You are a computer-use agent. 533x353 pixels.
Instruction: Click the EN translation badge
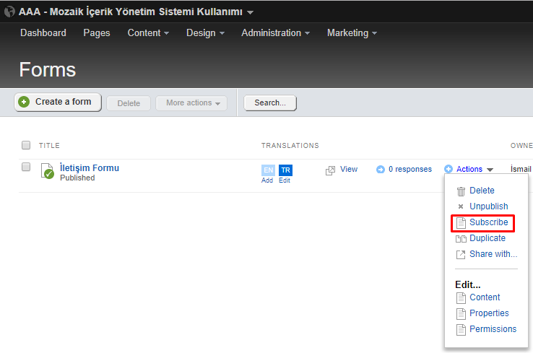tap(268, 170)
